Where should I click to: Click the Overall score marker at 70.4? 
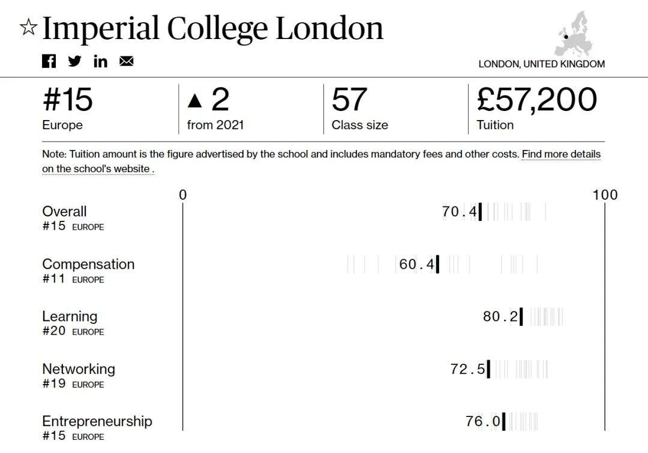tap(480, 212)
